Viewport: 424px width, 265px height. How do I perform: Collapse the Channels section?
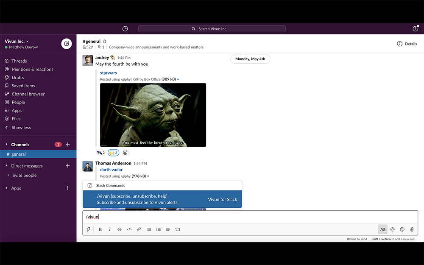[x=6, y=145]
